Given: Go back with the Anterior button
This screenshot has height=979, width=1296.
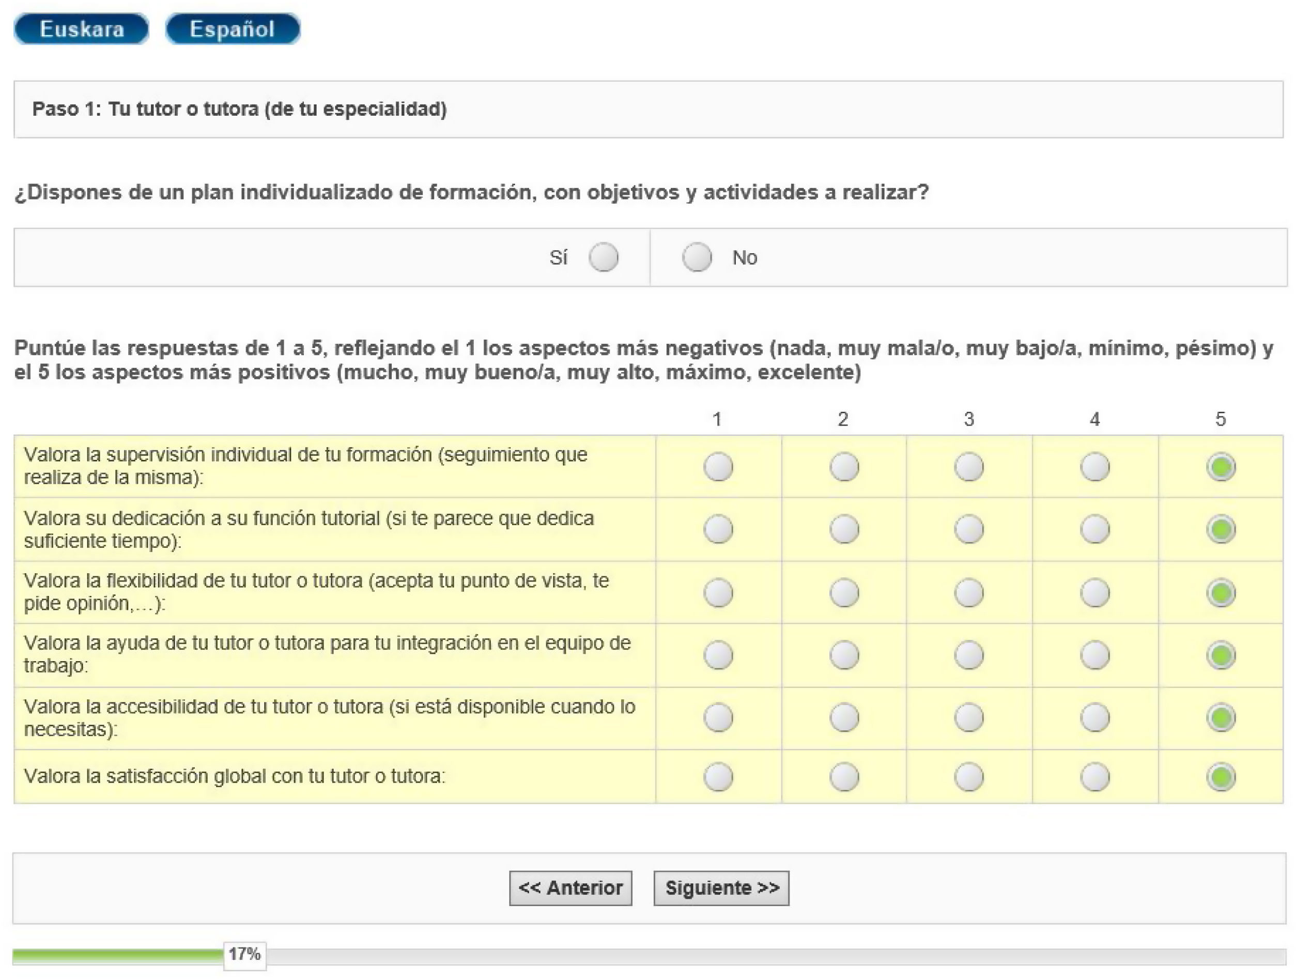Looking at the screenshot, I should (570, 888).
